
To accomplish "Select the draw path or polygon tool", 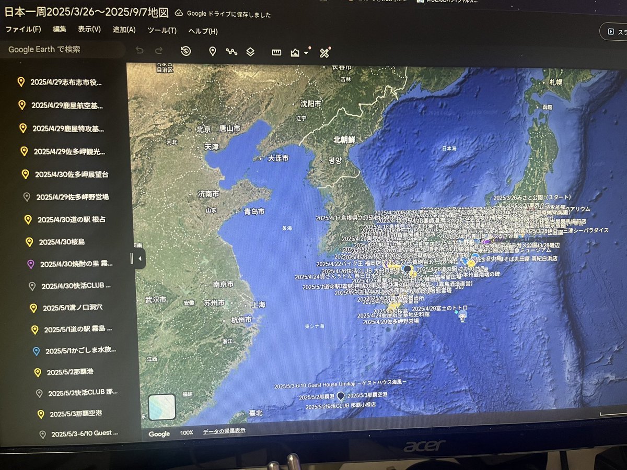I will click(x=231, y=52).
